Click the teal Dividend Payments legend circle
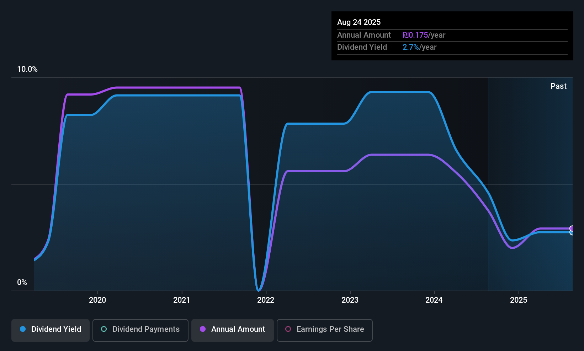Screen dimensions: 584x351 [104, 329]
